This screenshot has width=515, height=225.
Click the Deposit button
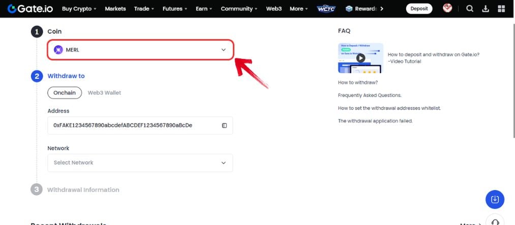419,9
